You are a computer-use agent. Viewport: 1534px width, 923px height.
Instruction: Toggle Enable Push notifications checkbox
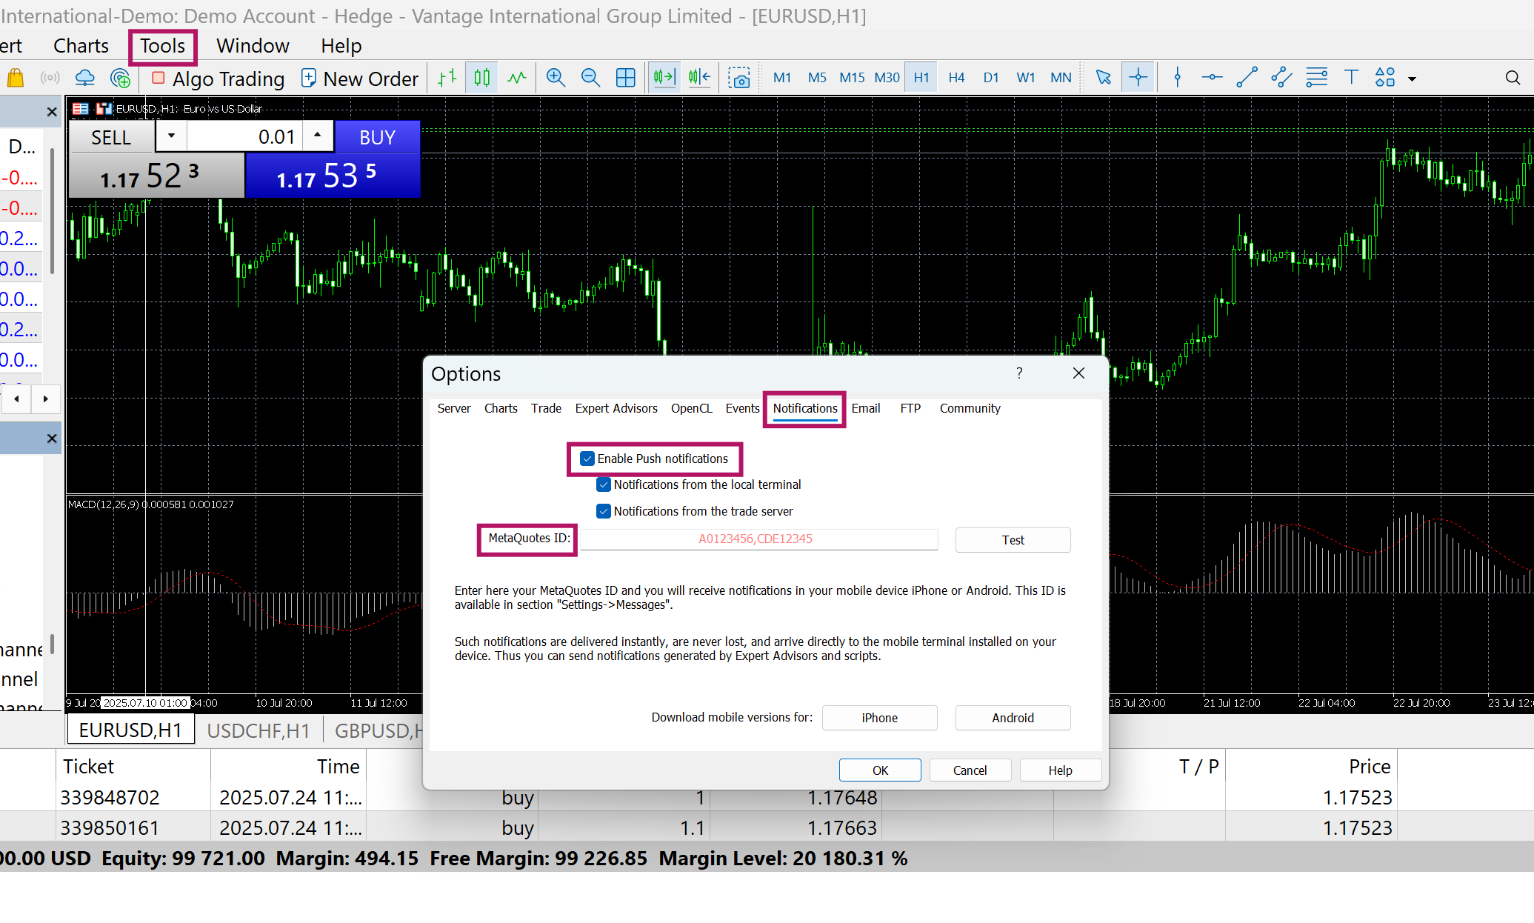587,459
